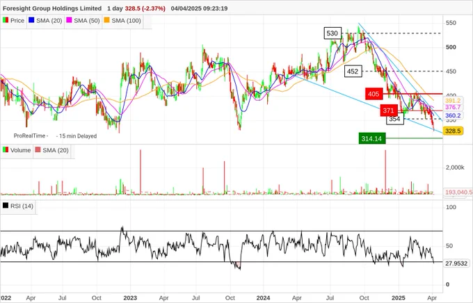Click the magenta SMA (50) color swatch

(69, 20)
